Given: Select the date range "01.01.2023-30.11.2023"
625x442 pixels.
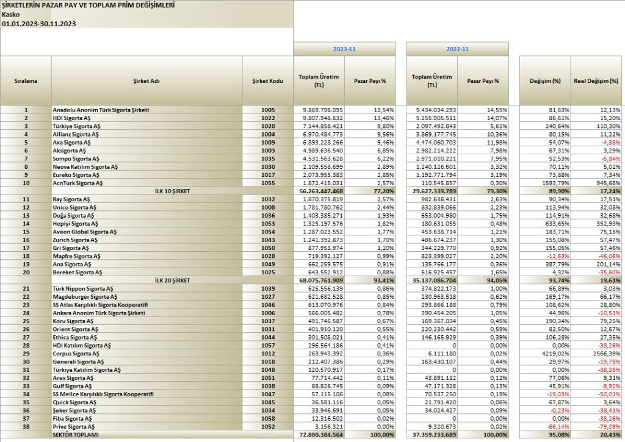Looking at the screenshot, I should [38, 24].
